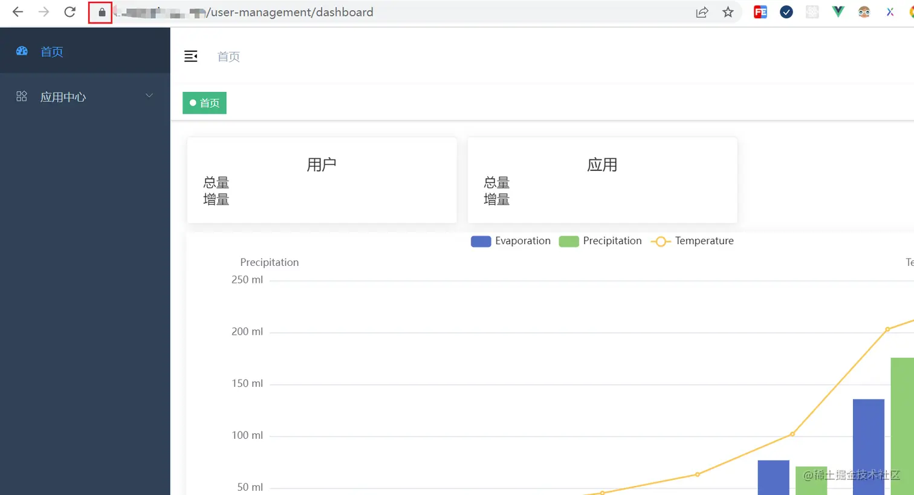Open the blue checkmark browser extension
This screenshot has width=914, height=495.
[786, 11]
